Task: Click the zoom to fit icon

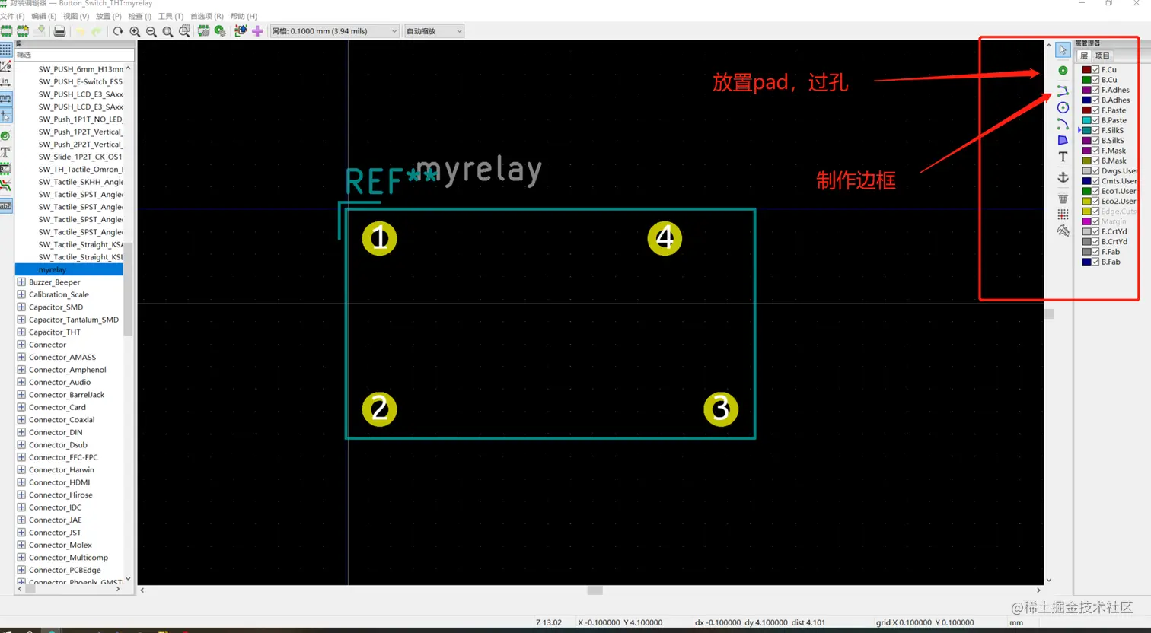Action: tap(167, 31)
